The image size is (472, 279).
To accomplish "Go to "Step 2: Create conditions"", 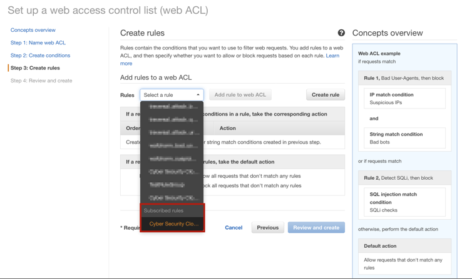I will click(x=41, y=56).
